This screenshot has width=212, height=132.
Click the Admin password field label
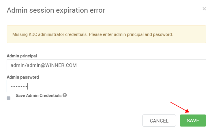(x=23, y=77)
